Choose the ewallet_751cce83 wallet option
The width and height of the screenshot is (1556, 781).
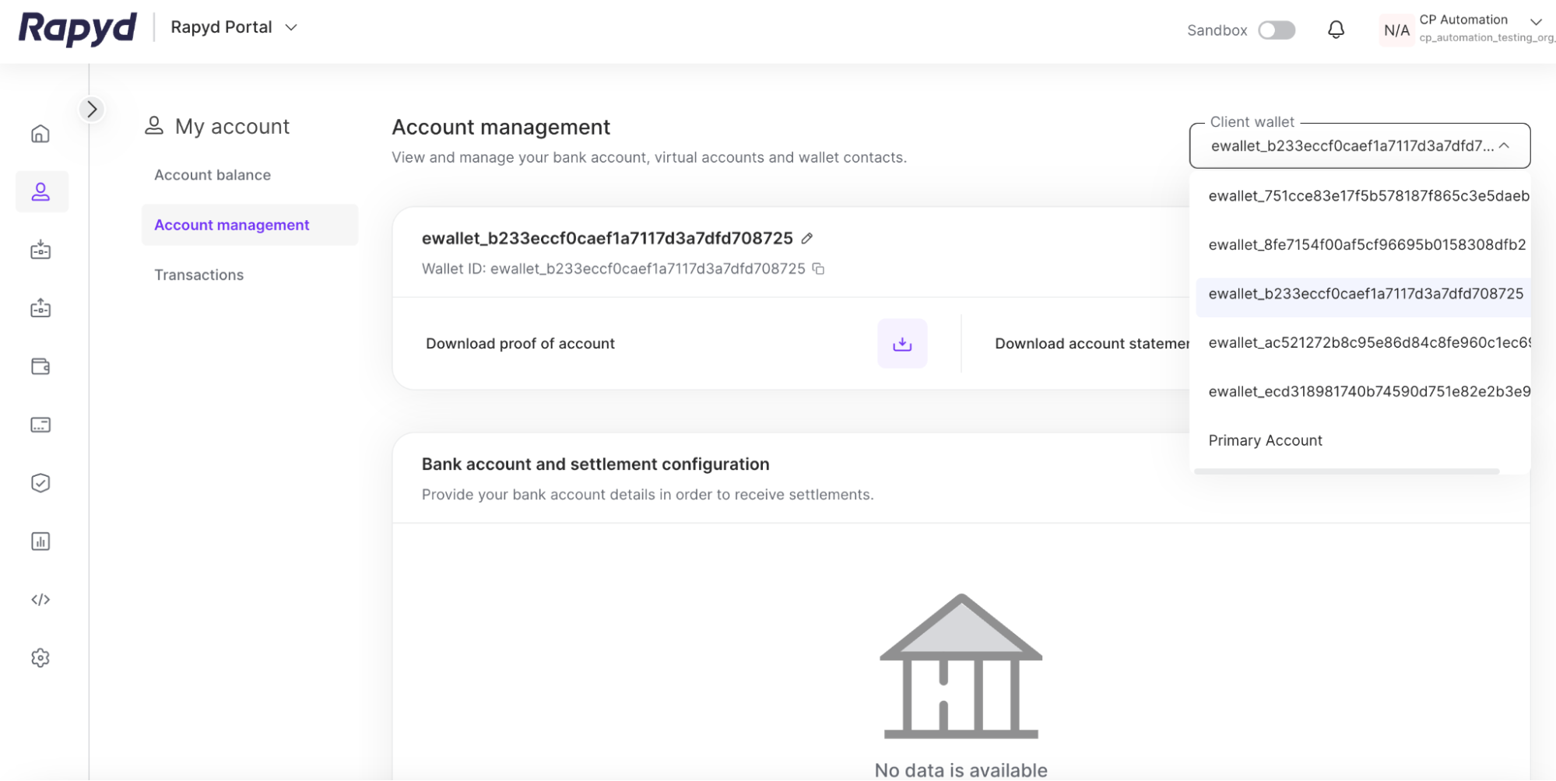[1367, 196]
